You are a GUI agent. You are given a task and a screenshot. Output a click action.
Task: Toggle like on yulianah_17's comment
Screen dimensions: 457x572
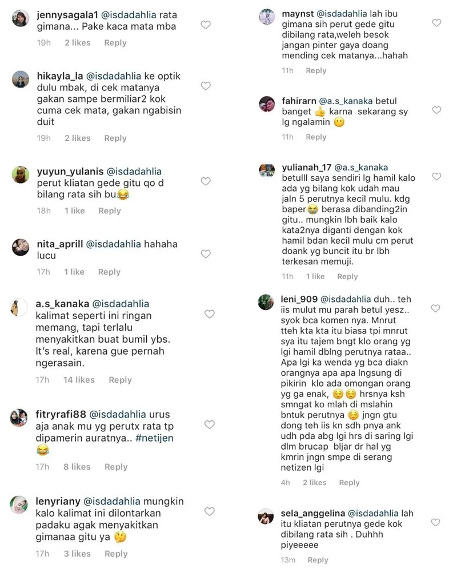click(x=436, y=177)
